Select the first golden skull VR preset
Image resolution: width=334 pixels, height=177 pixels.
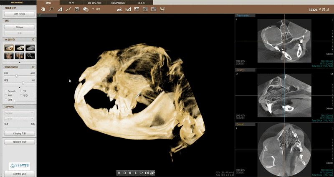point(9,48)
